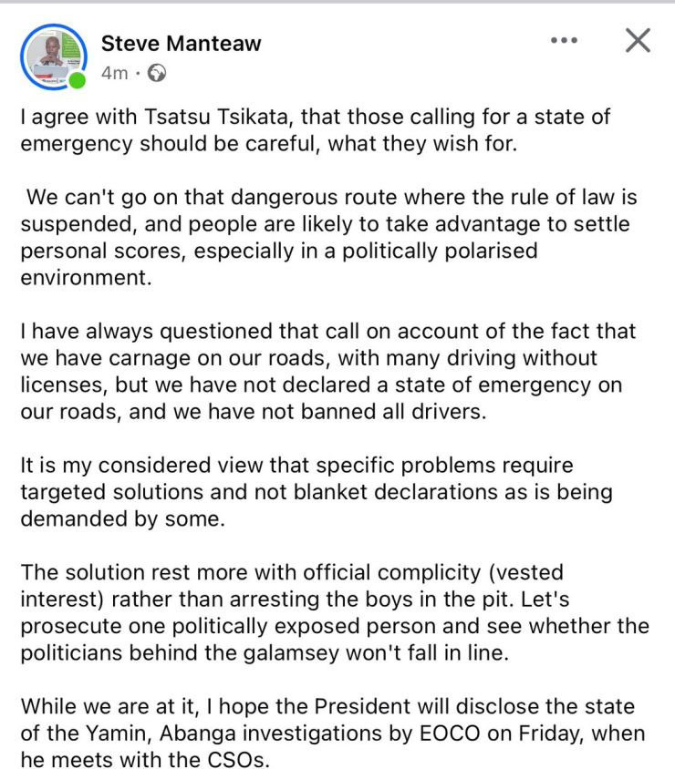Click the 4m post timestamp
Image resolution: width=675 pixels, height=769 pixels.
(114, 74)
